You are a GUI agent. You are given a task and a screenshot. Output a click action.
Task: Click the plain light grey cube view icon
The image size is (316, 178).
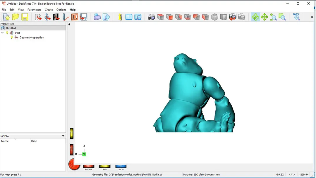pyautogui.click(x=215, y=17)
